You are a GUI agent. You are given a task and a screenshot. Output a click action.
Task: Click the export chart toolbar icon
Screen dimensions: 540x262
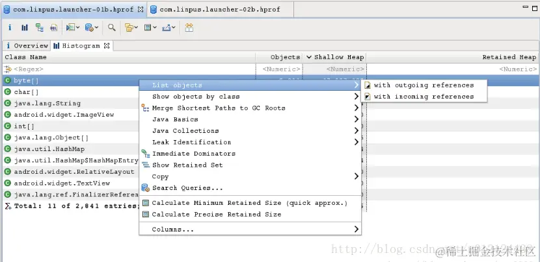pyautogui.click(x=167, y=27)
